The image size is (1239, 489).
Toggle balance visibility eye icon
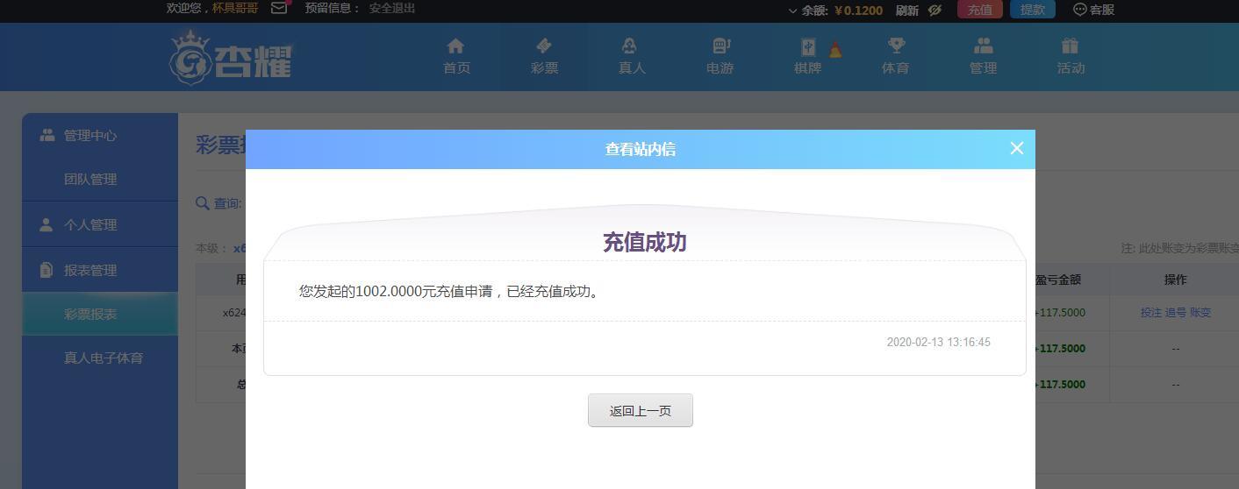935,10
